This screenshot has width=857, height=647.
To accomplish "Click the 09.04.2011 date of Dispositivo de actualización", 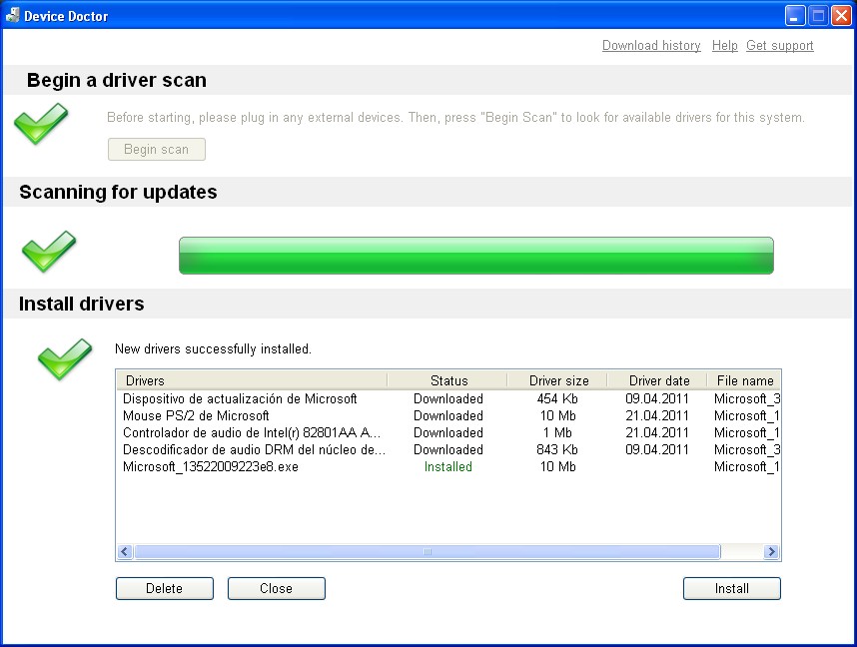I will (657, 399).
